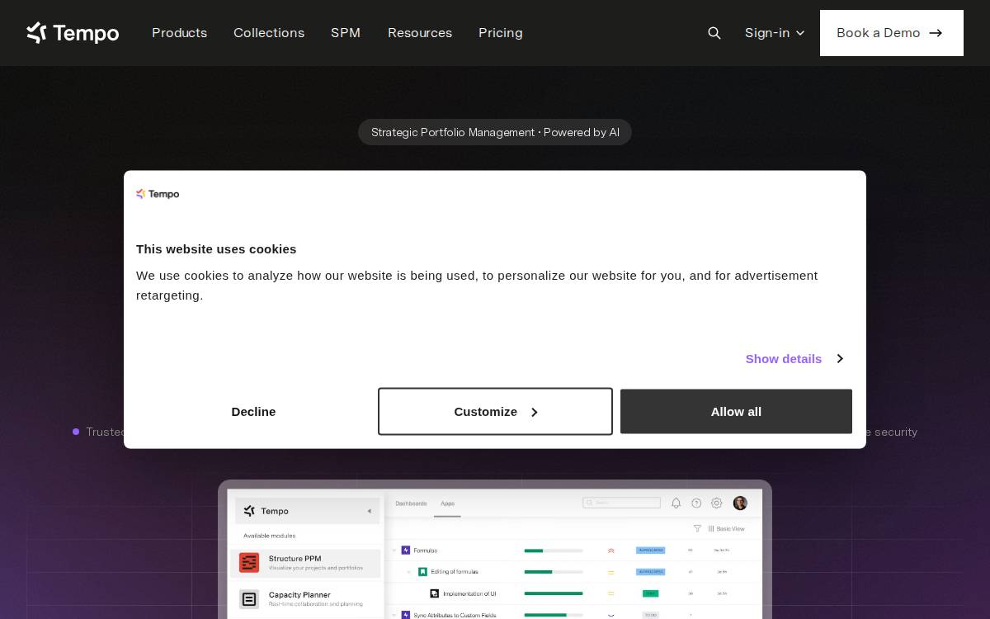Screen dimensions: 990x619
Task: Go to the Pricing page
Action: click(501, 33)
